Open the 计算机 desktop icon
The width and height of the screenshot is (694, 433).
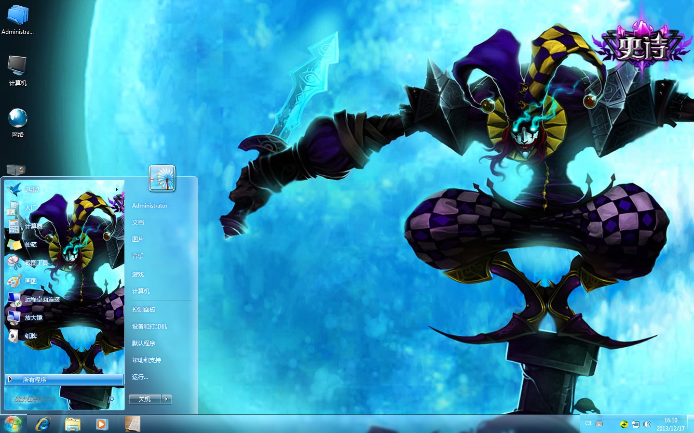(x=18, y=70)
